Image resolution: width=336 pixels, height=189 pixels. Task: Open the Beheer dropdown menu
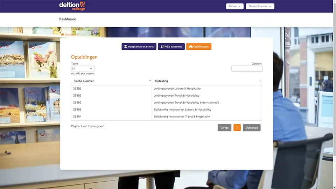pyautogui.click(x=234, y=6)
